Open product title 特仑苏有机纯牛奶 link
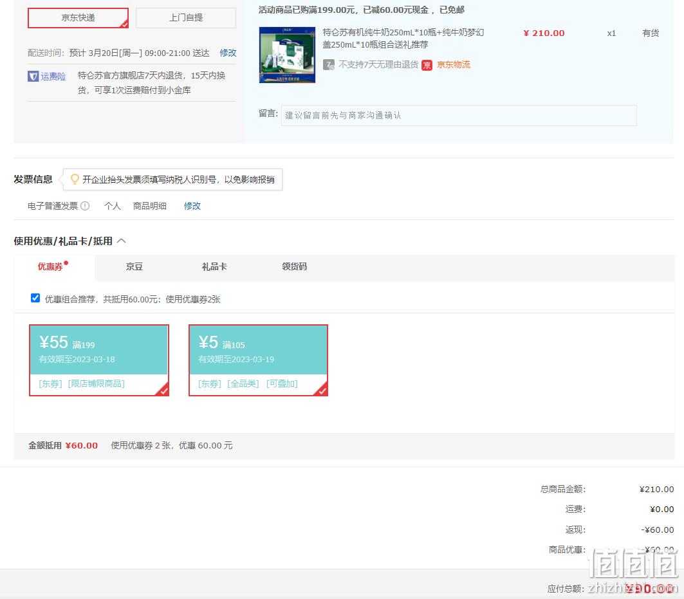684x599 pixels. 403,39
